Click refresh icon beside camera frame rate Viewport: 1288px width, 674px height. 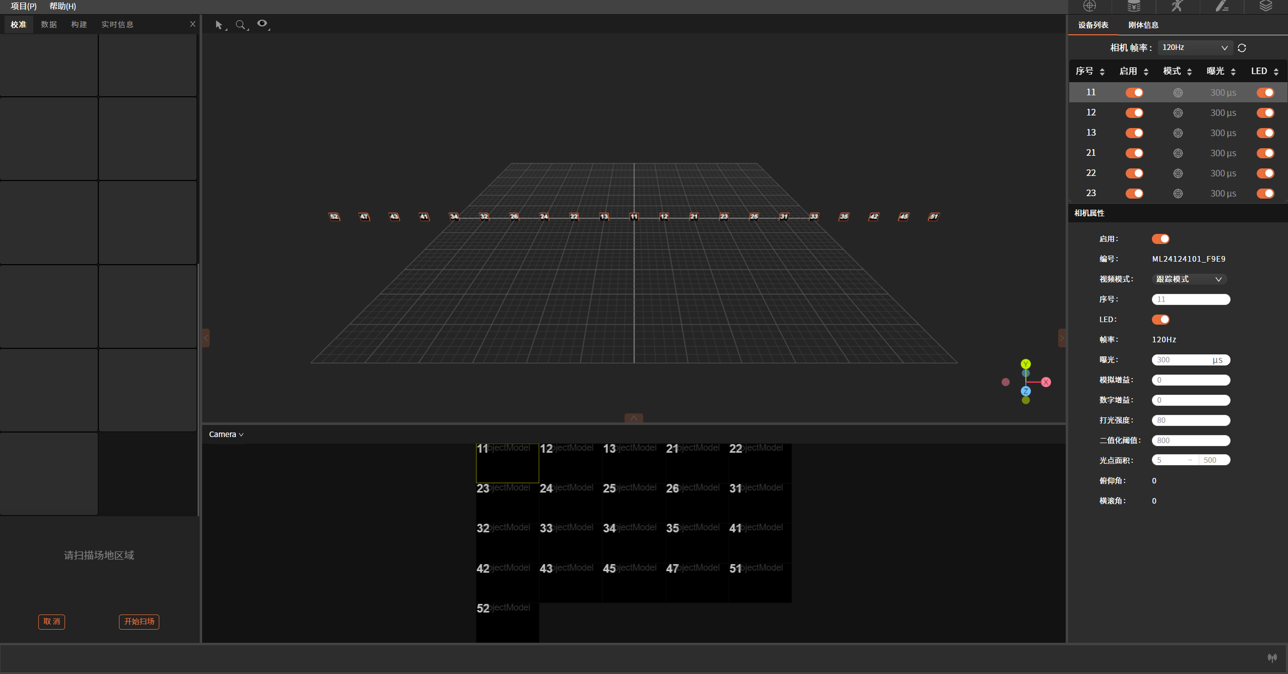point(1242,48)
